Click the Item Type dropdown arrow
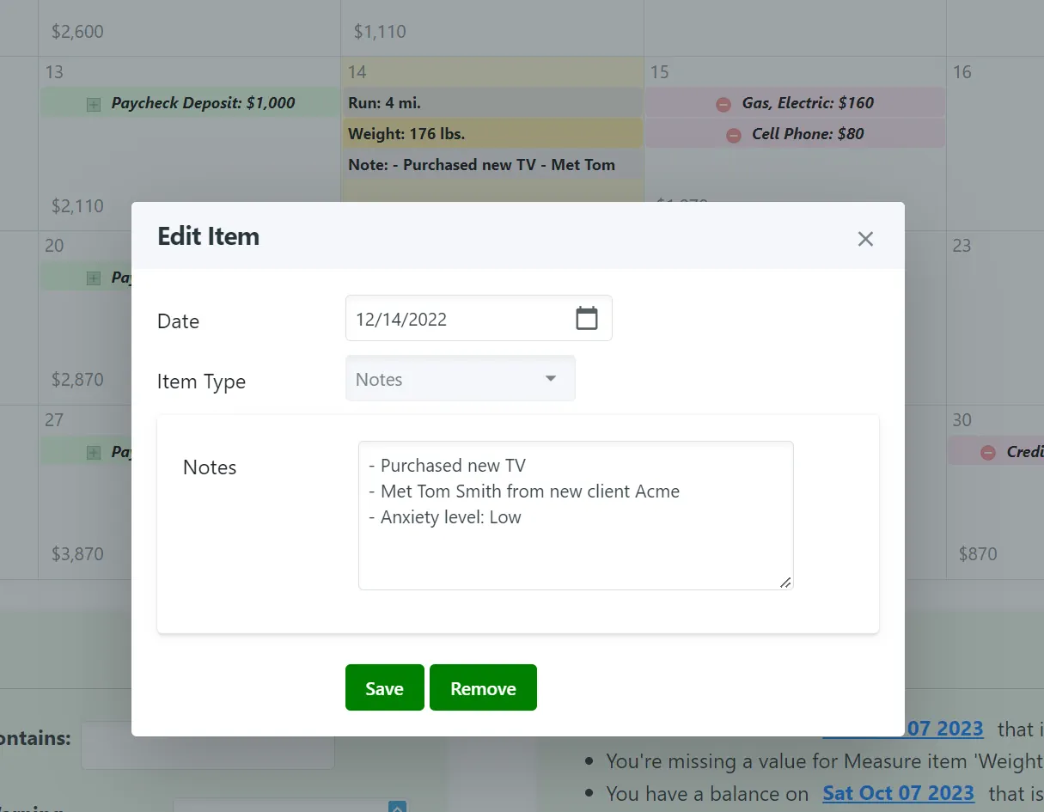 (x=551, y=379)
